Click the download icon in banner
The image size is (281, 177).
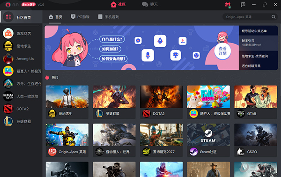(x=183, y=41)
